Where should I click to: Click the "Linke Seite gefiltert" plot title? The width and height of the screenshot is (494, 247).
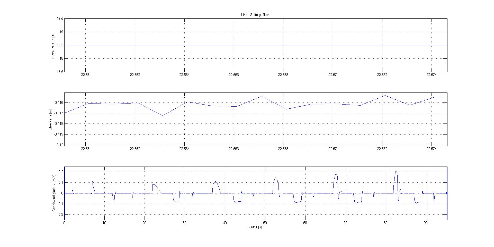point(255,15)
